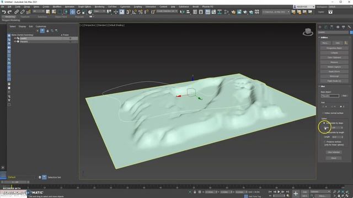The width and height of the screenshot is (353, 198).
Task: Click the Align tool icon
Action: (x=188, y=12)
